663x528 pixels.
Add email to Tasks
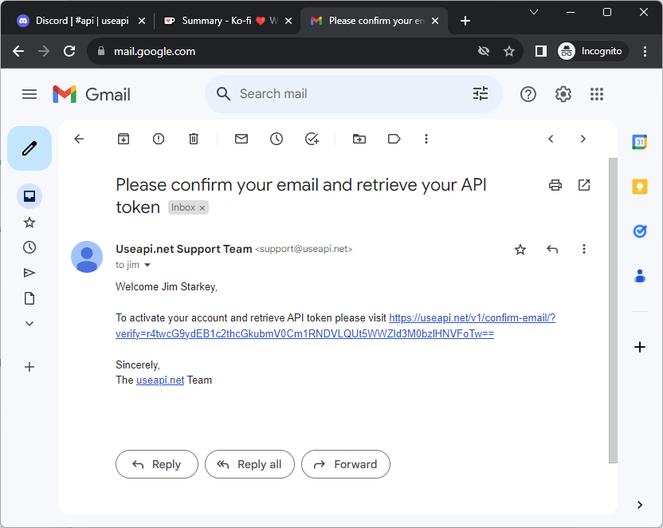(312, 139)
